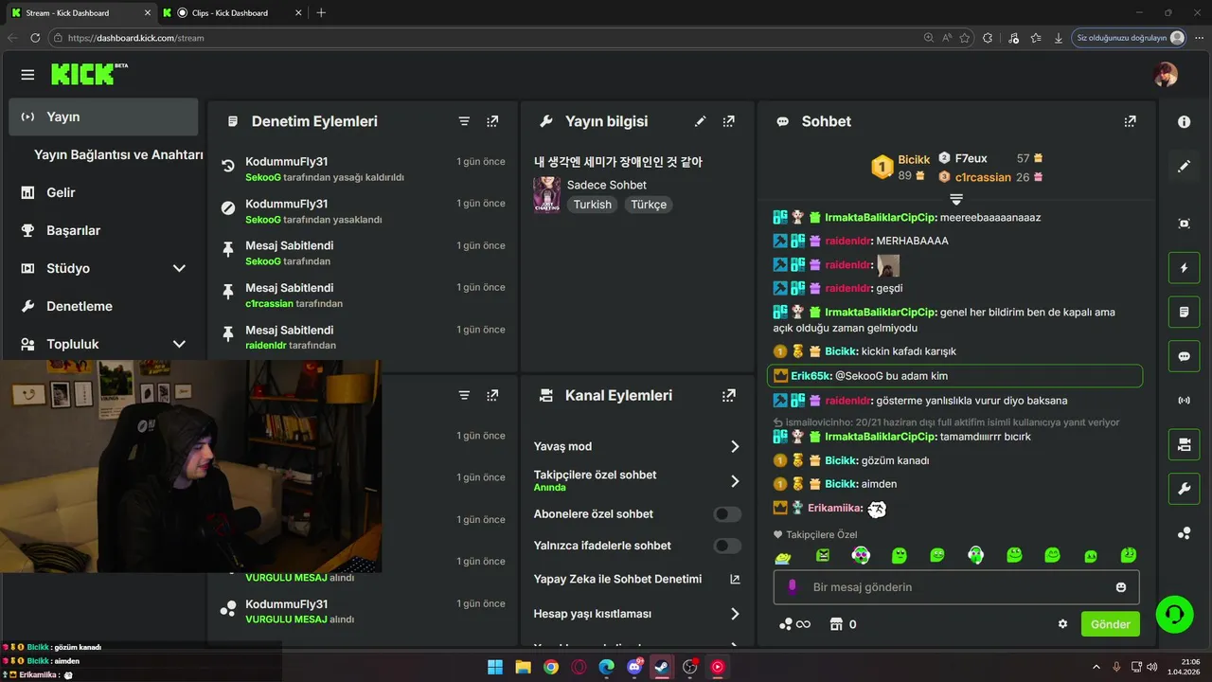Image resolution: width=1212 pixels, height=682 pixels.
Task: Click username Bicikk in gözüm kanadı message
Action: (841, 460)
